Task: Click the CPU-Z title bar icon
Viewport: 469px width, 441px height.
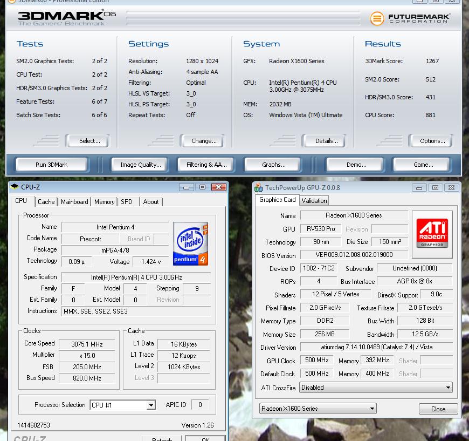Action: tap(15, 187)
